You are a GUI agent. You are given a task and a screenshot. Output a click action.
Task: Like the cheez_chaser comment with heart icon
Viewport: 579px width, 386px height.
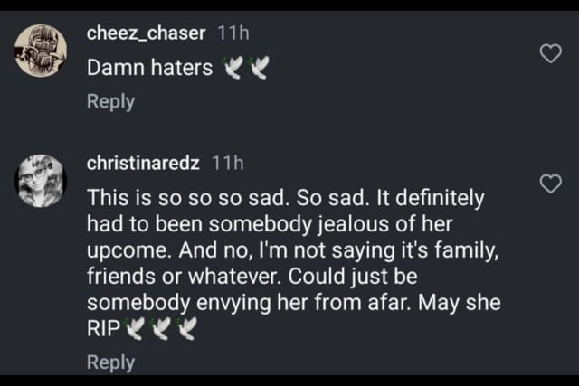[x=549, y=55]
